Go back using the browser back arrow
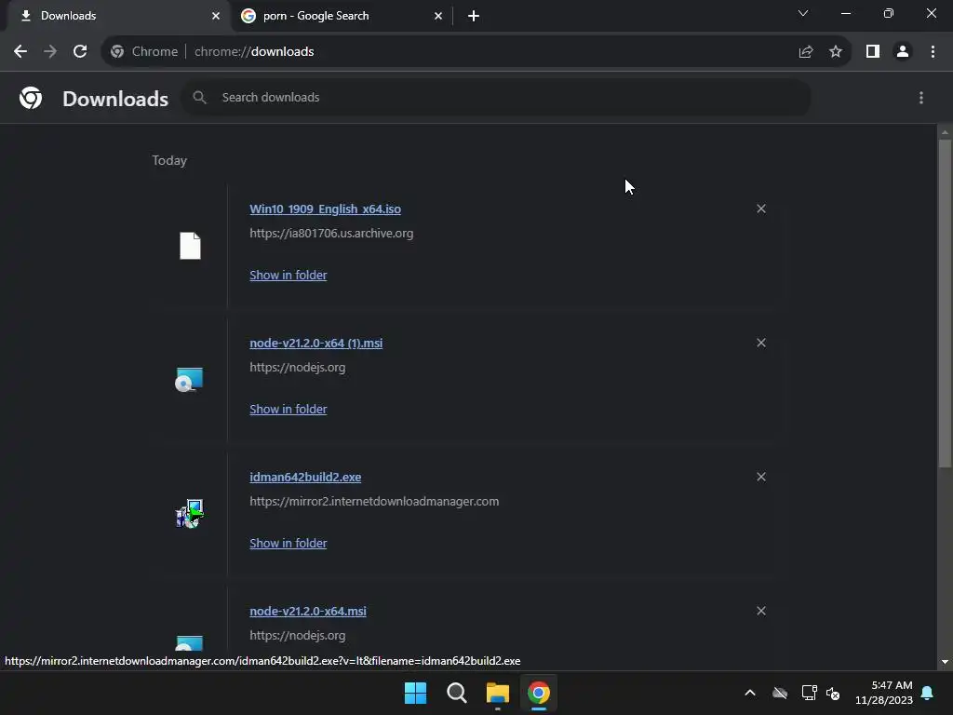This screenshot has height=715, width=953. 20,52
